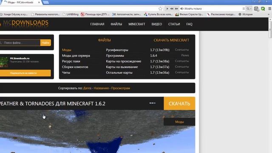272x153 pixels.
Task: Open the Купить Во всех кате bookmark
Action: 158,14
